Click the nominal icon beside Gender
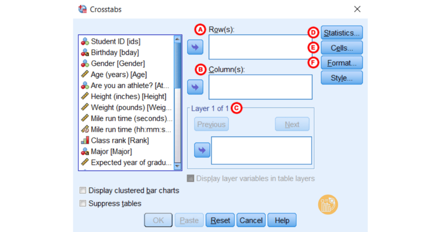This screenshot has width=441, height=232. click(85, 63)
